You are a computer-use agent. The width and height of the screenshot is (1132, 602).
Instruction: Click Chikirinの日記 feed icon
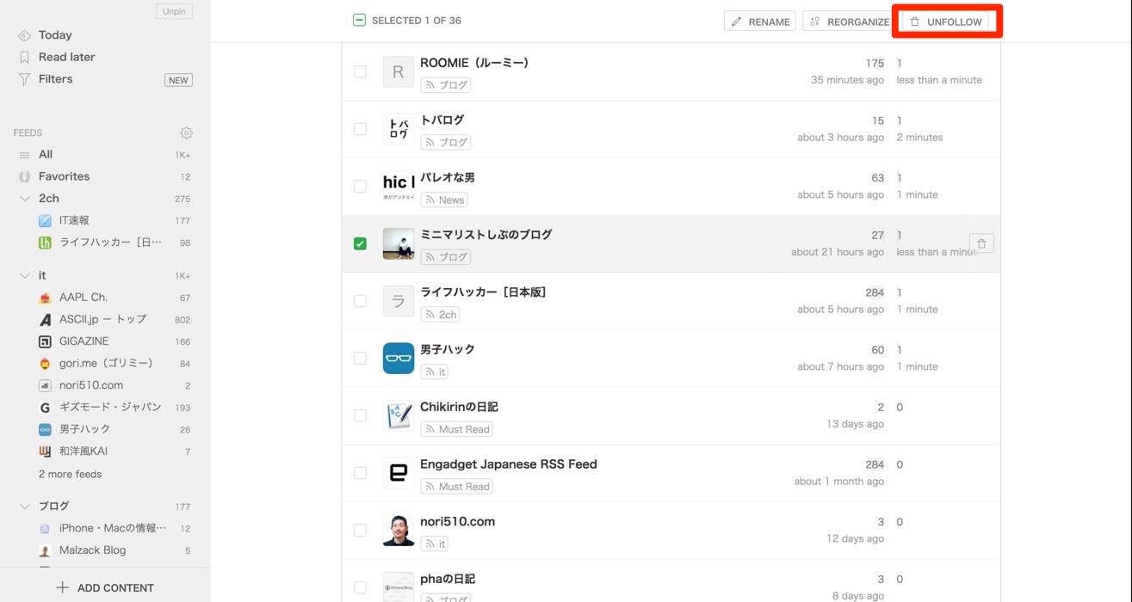pos(399,416)
